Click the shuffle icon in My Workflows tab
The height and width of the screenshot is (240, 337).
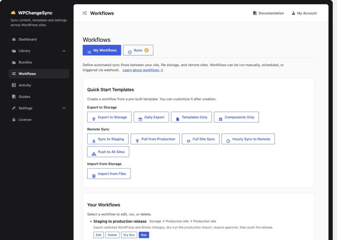tap(89, 52)
